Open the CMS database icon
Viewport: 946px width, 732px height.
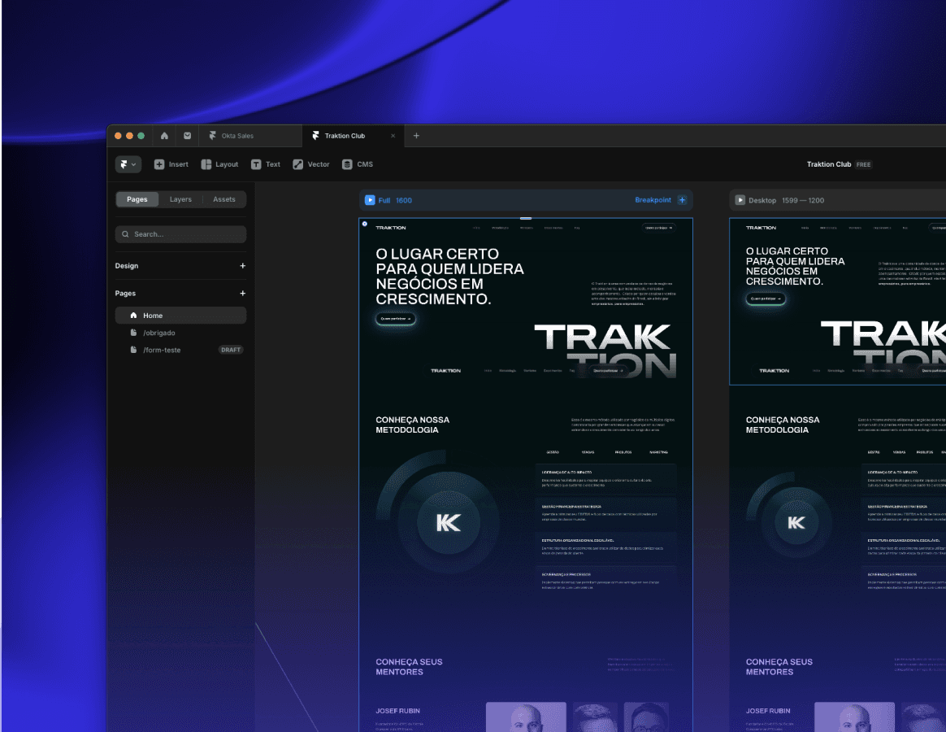pyautogui.click(x=347, y=164)
